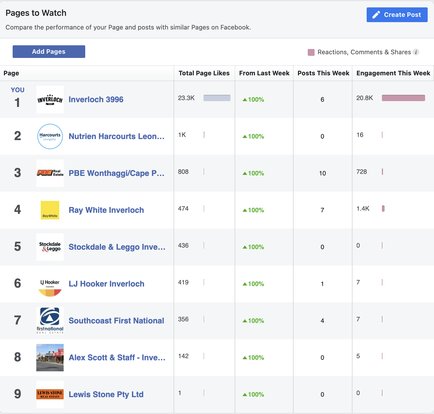Screen dimensions: 434x414
Task: Click the pencil icon in Create Post
Action: (376, 15)
